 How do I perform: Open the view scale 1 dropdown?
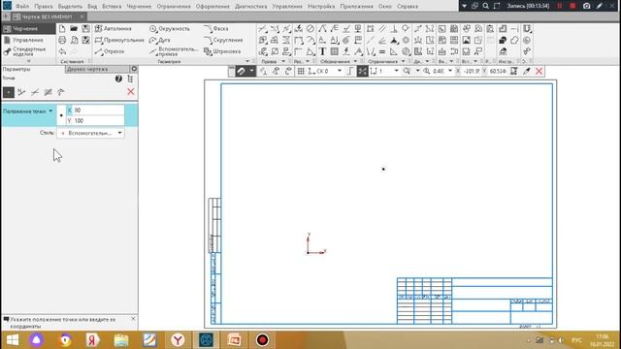click(396, 71)
